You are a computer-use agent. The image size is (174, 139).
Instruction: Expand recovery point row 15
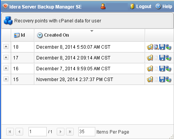[6, 79]
